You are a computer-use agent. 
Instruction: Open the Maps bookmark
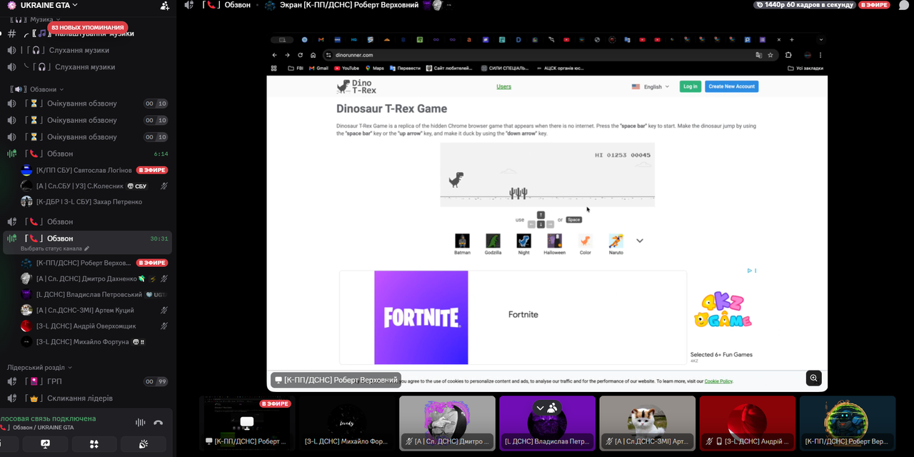pyautogui.click(x=375, y=69)
